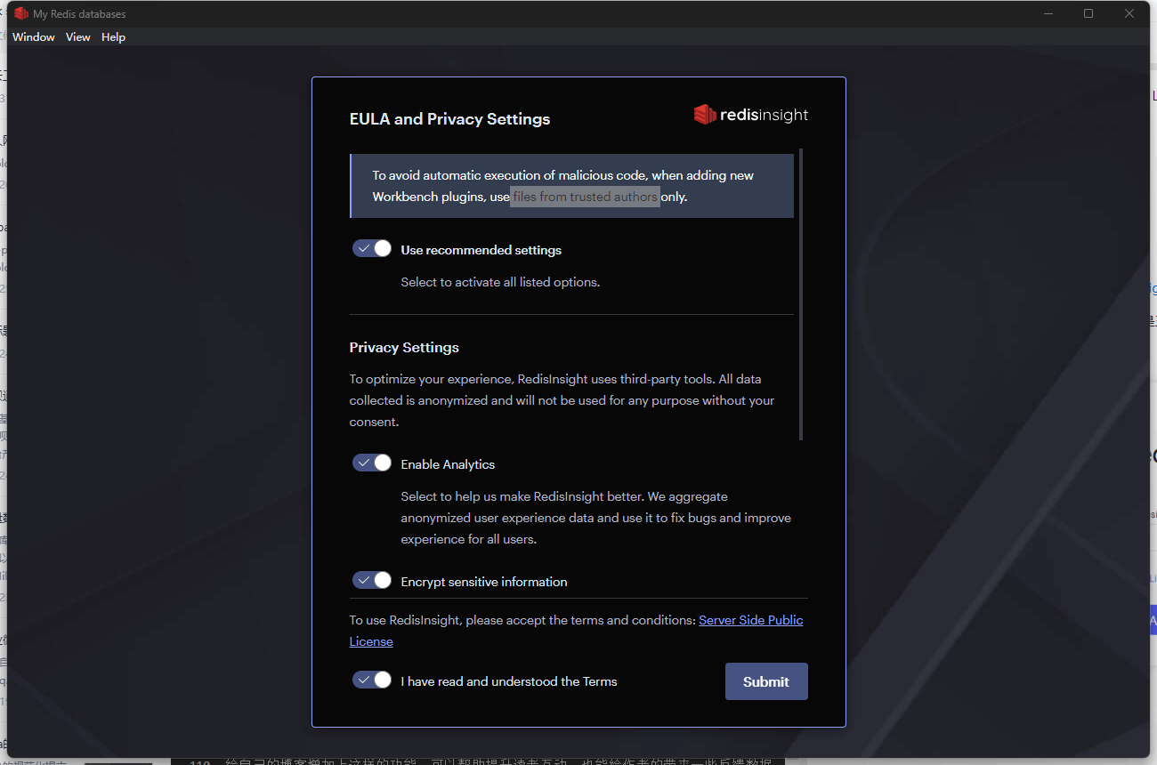The height and width of the screenshot is (765, 1157).
Task: Minimize the RedisInsight window
Action: coord(1048,13)
